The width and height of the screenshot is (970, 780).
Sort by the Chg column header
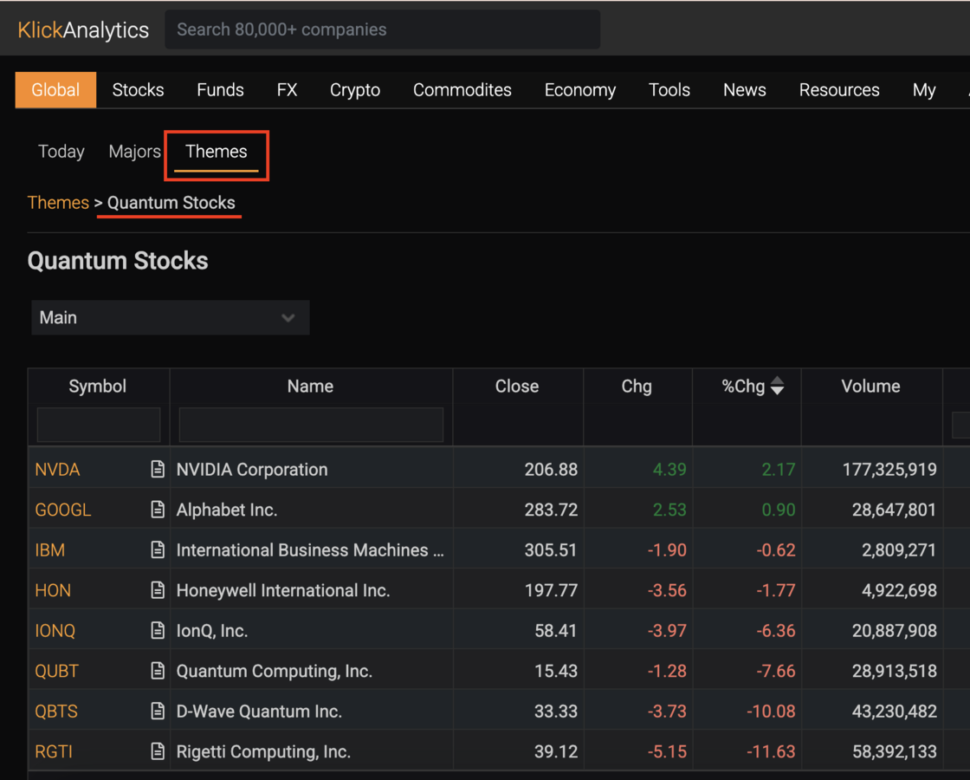637,387
